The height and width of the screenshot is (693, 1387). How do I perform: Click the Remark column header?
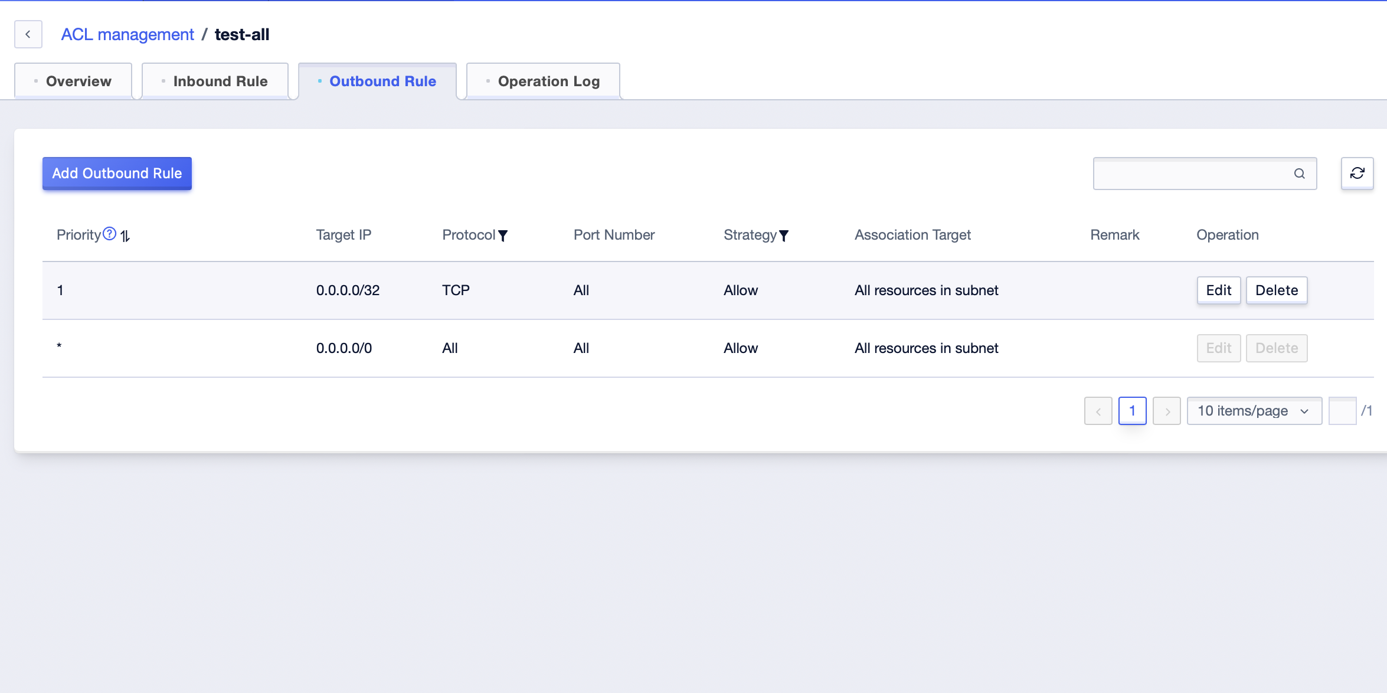1114,234
